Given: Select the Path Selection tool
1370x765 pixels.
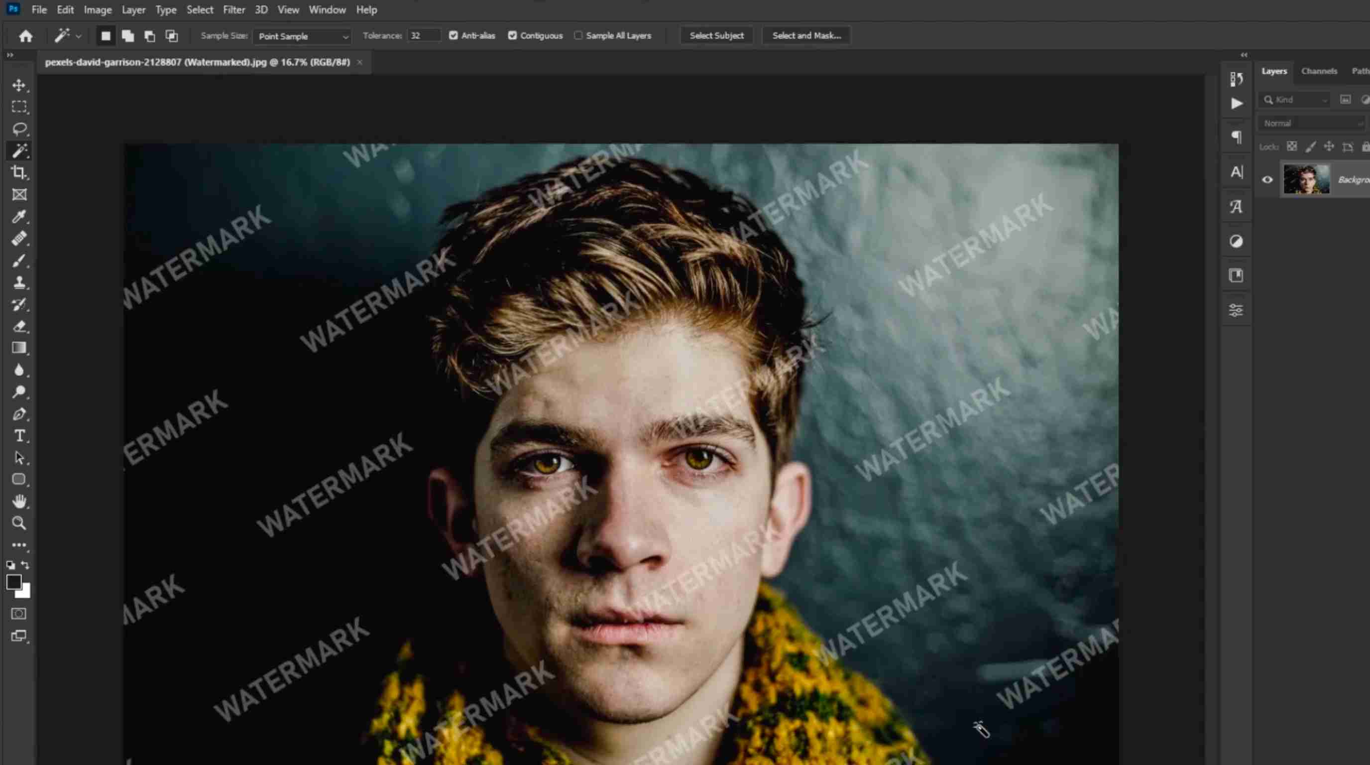Looking at the screenshot, I should (x=19, y=458).
